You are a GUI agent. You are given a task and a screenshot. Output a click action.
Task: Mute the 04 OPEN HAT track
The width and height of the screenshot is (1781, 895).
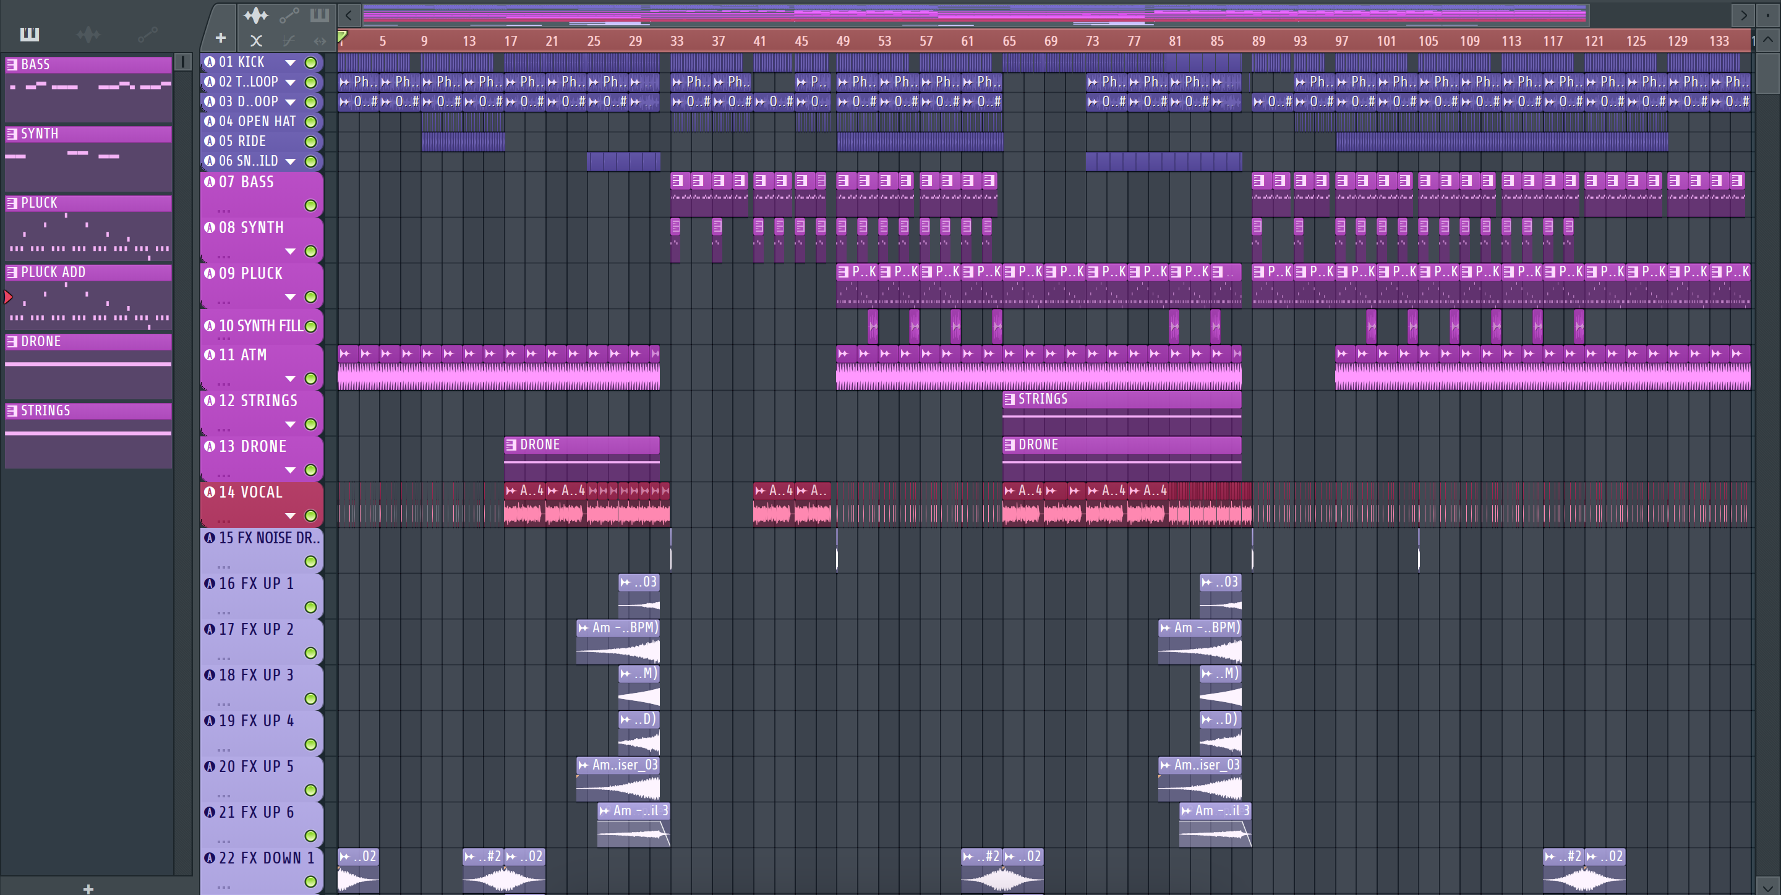[x=311, y=122]
